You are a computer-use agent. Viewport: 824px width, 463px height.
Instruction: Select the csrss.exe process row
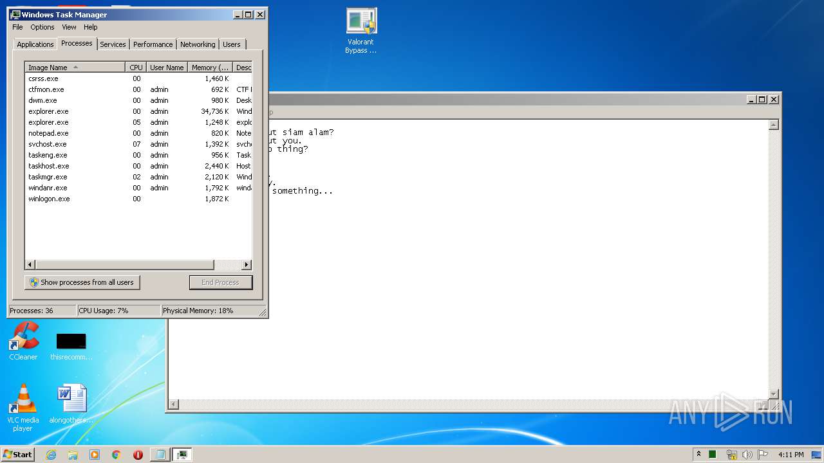[138, 78]
